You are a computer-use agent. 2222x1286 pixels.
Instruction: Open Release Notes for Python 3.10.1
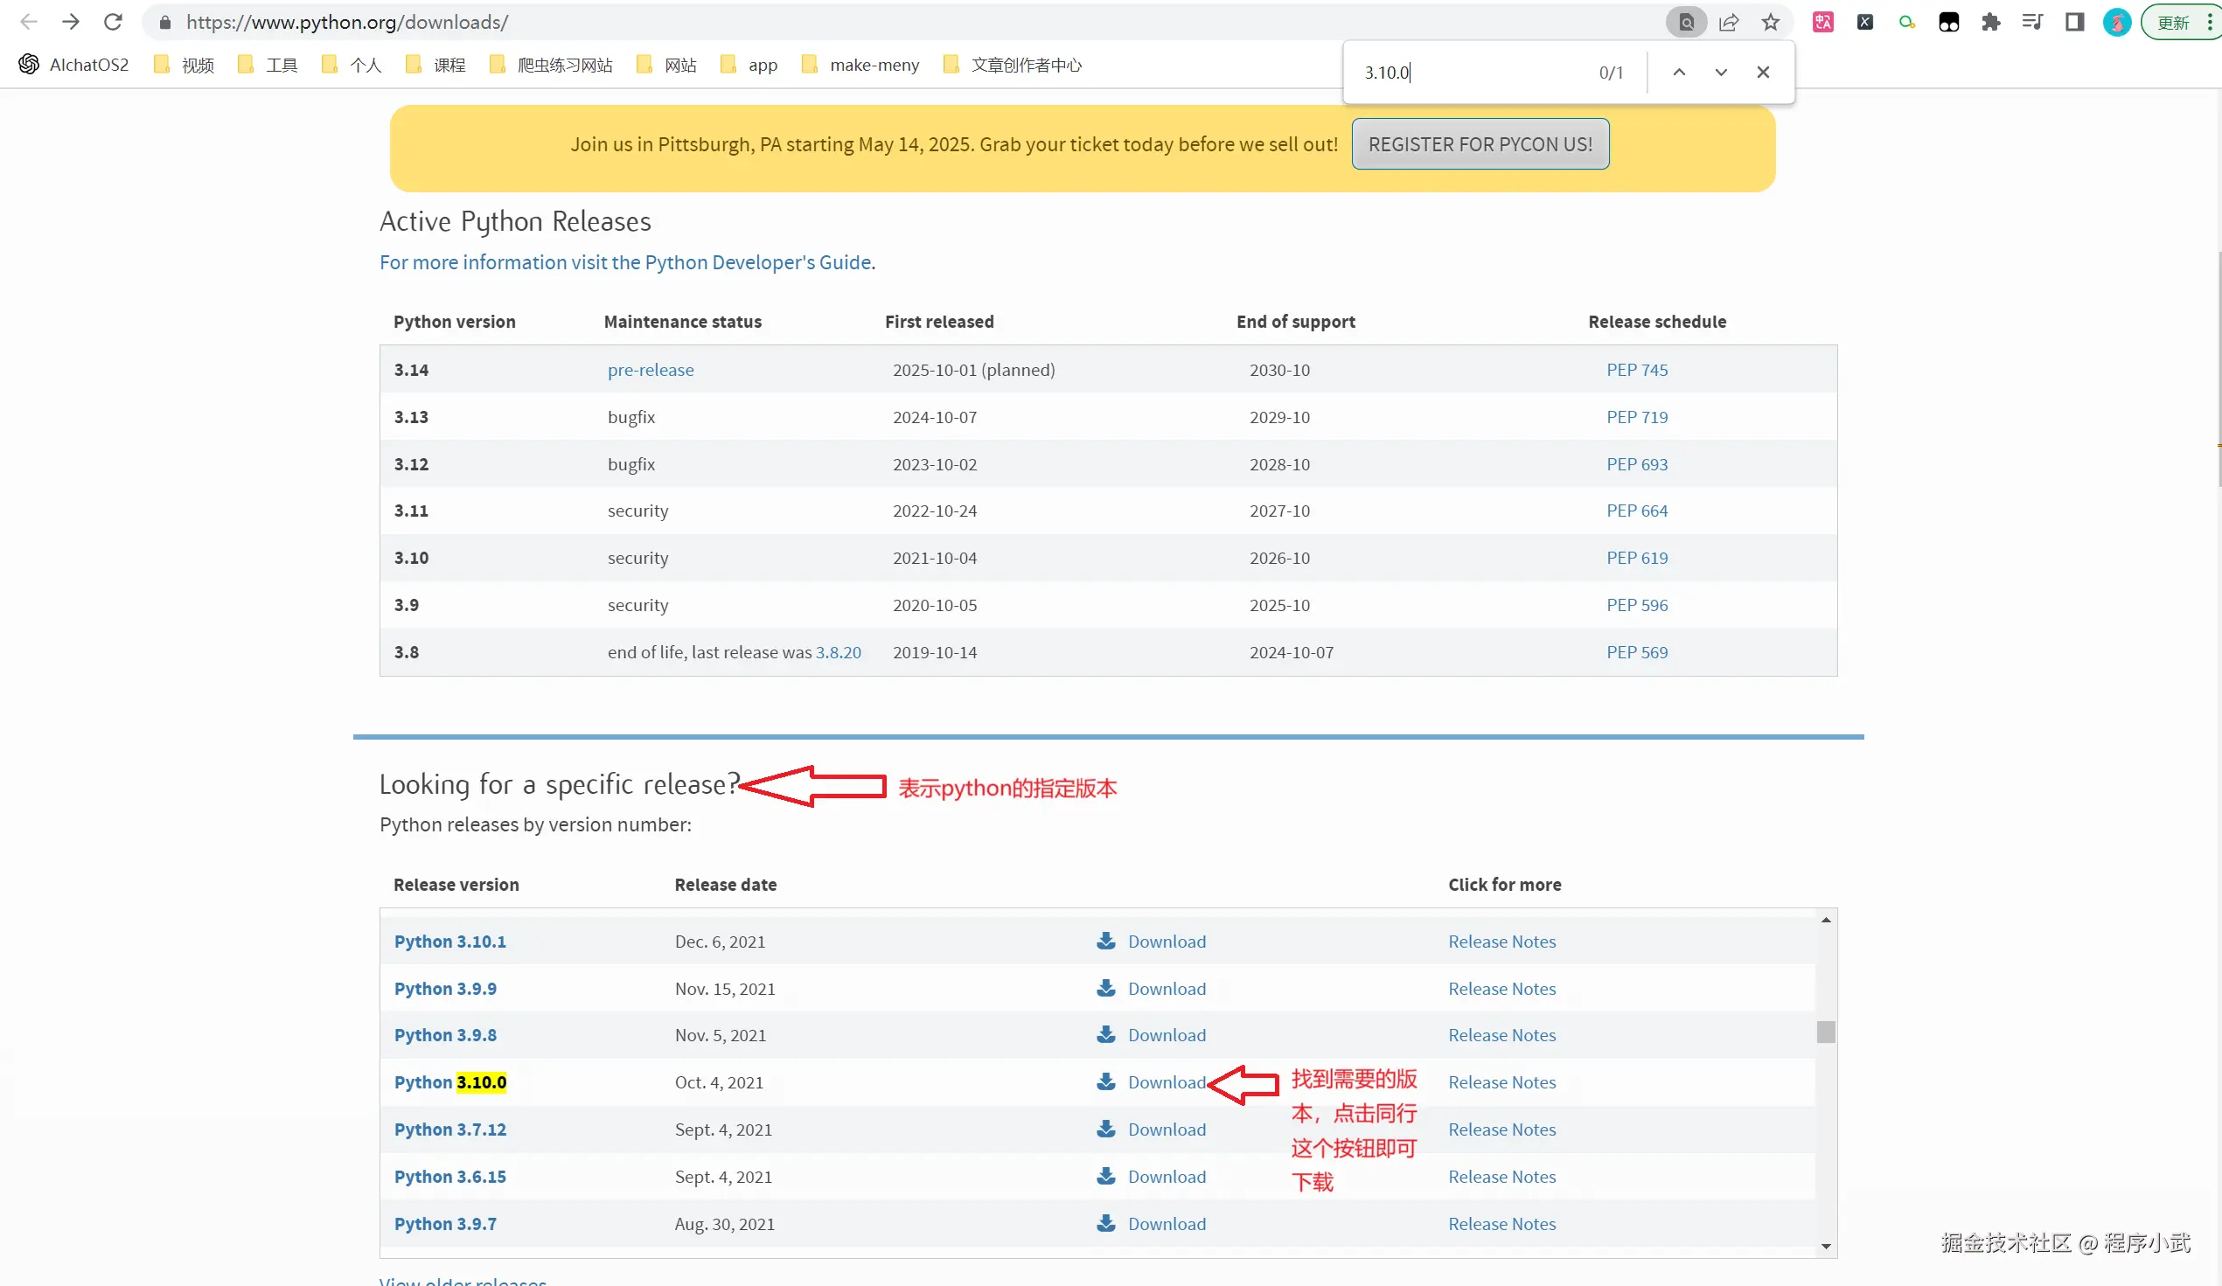[1501, 942]
